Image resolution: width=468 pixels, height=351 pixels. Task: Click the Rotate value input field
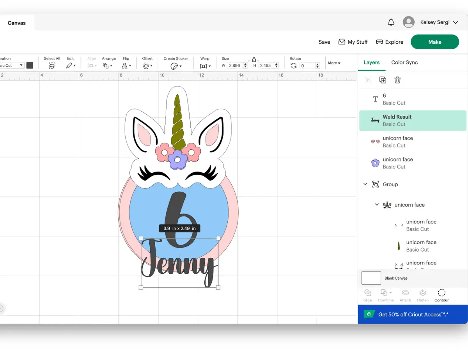(307, 66)
